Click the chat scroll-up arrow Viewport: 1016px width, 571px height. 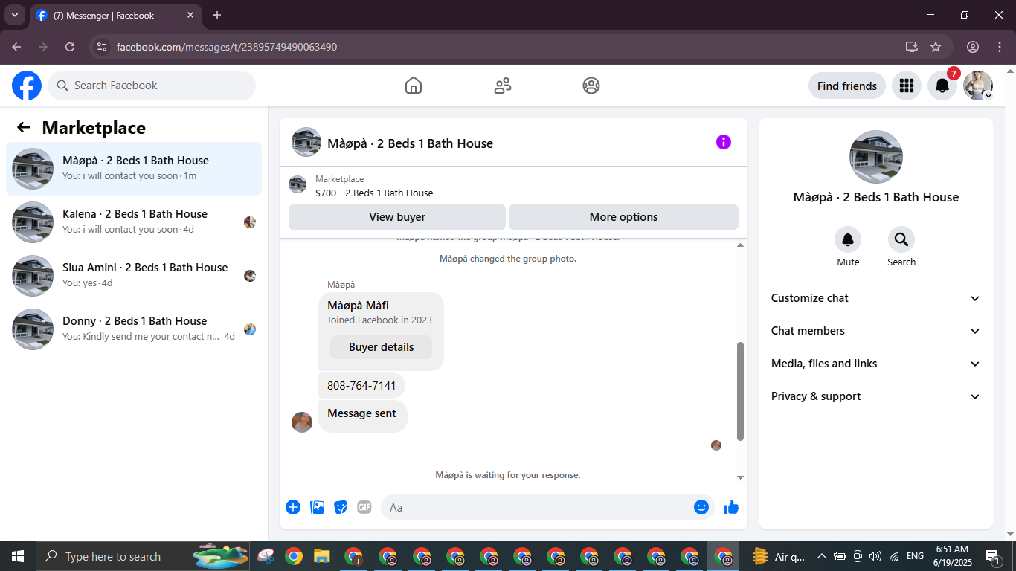tap(740, 245)
